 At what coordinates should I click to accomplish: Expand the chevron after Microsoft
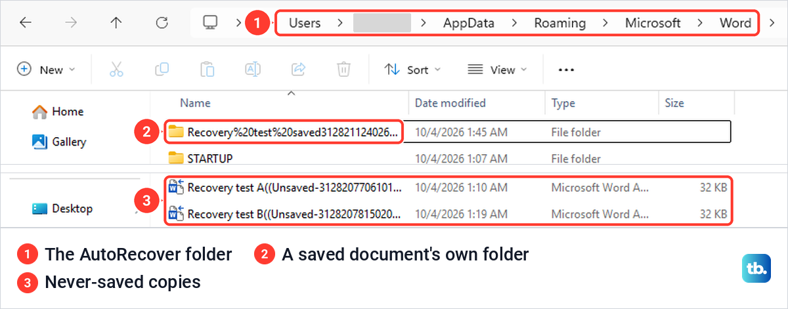tap(700, 23)
